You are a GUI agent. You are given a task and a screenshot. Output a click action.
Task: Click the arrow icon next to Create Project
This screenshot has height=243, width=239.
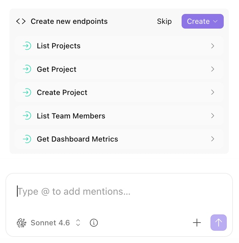point(27,92)
